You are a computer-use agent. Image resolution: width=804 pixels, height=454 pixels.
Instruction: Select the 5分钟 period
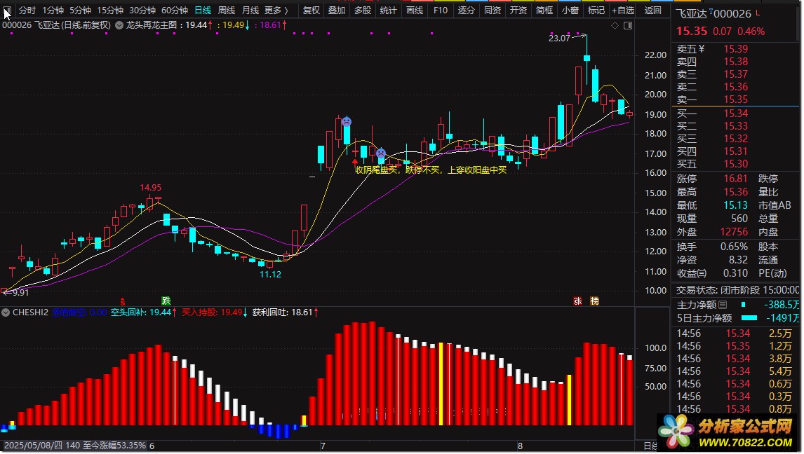tap(80, 11)
